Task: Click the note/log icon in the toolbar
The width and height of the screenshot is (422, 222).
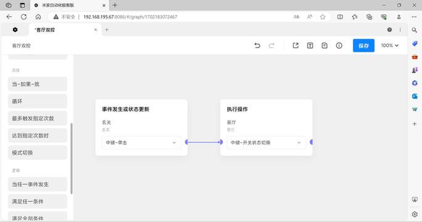Action: point(325,46)
